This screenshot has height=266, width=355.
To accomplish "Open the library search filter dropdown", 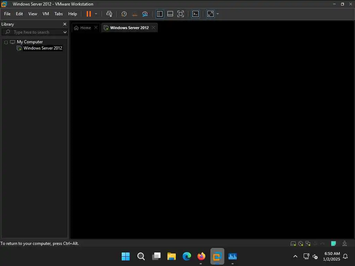I will click(65, 32).
